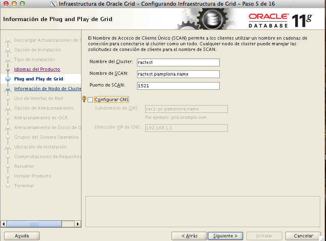Click the Nombre del Cluster text field
Viewport: 326px width, 241px height.
[178, 63]
